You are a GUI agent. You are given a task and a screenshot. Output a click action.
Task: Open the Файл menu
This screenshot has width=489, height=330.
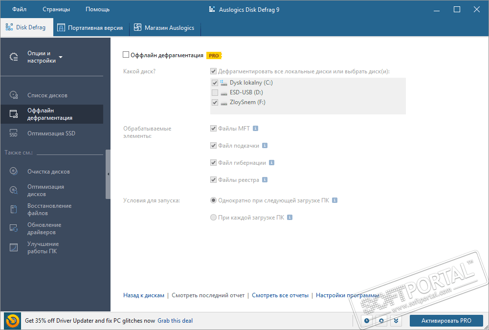[x=20, y=9]
